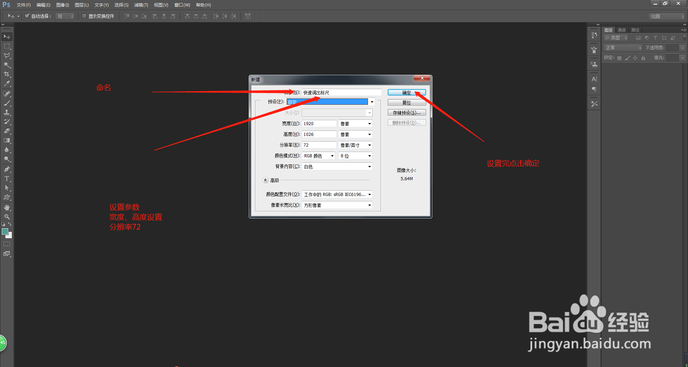Select the Eyedropper tool
The image size is (688, 367).
7,84
